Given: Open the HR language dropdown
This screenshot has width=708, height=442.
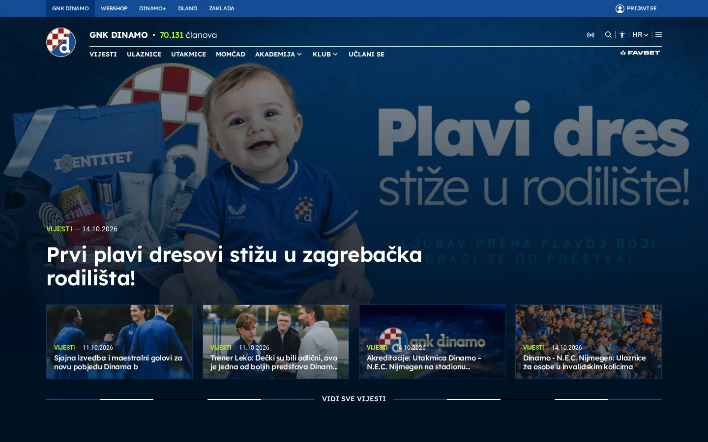Looking at the screenshot, I should [x=640, y=35].
